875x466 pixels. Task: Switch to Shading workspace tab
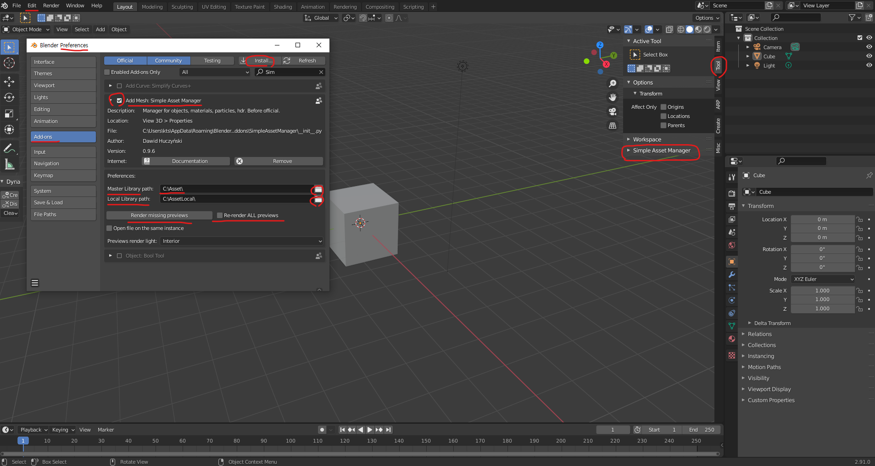[283, 7]
